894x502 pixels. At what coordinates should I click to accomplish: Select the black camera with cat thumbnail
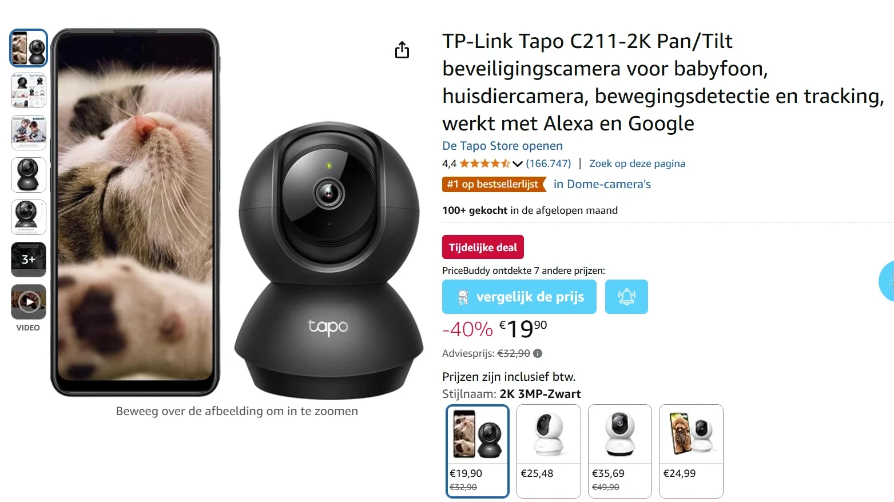pos(29,48)
